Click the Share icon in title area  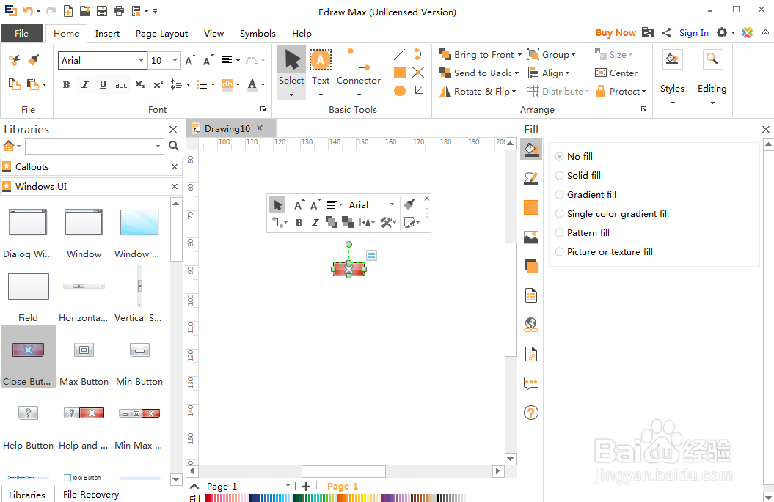coord(666,32)
